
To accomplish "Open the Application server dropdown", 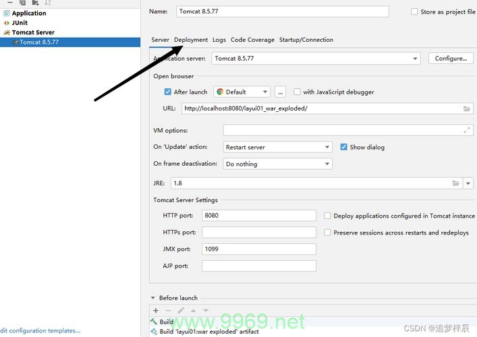I will pyautogui.click(x=316, y=59).
